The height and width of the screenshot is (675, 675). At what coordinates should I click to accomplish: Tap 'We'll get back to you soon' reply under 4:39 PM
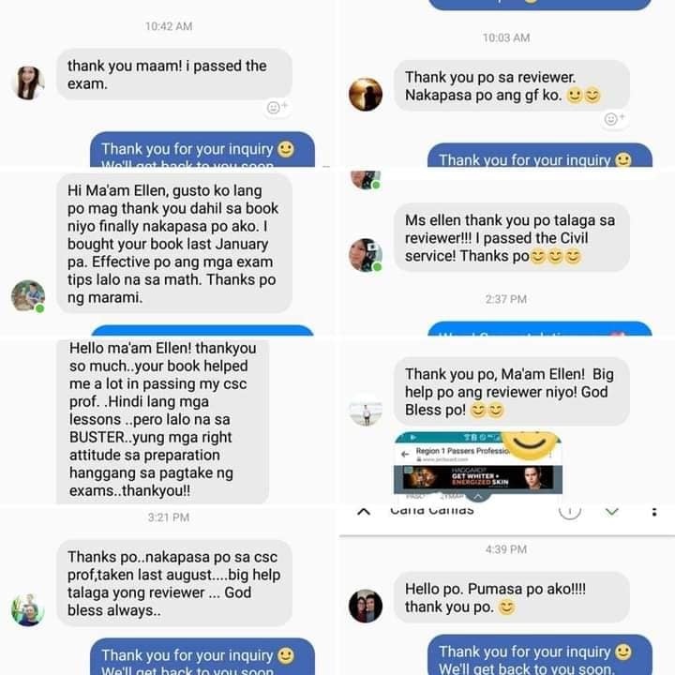526,668
